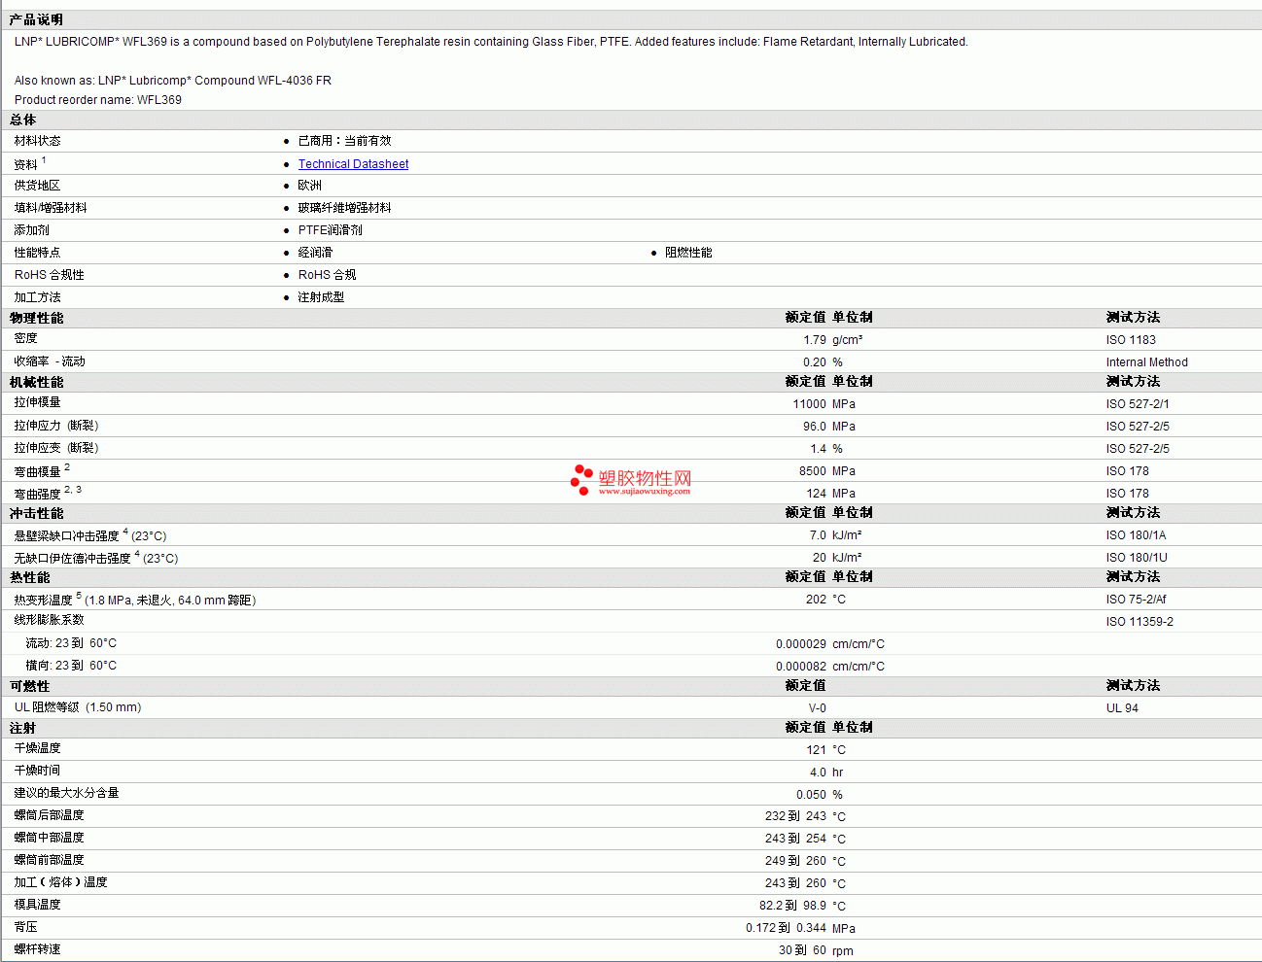1262x962 pixels.
Task: Select the 拉伸模量 value 11000
Action: [x=809, y=404]
